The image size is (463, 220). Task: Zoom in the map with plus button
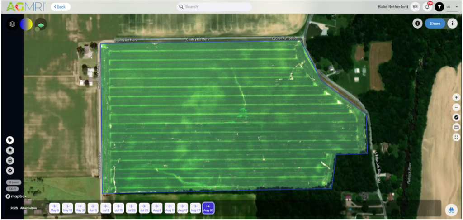456,97
